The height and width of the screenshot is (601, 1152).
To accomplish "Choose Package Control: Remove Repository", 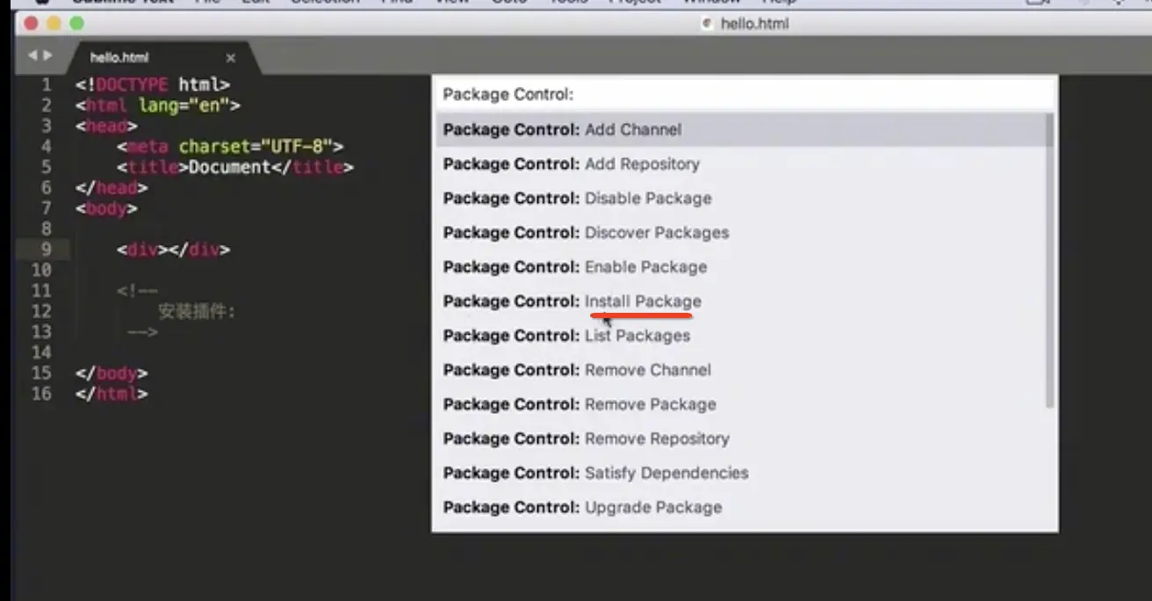I will pyautogui.click(x=739, y=438).
